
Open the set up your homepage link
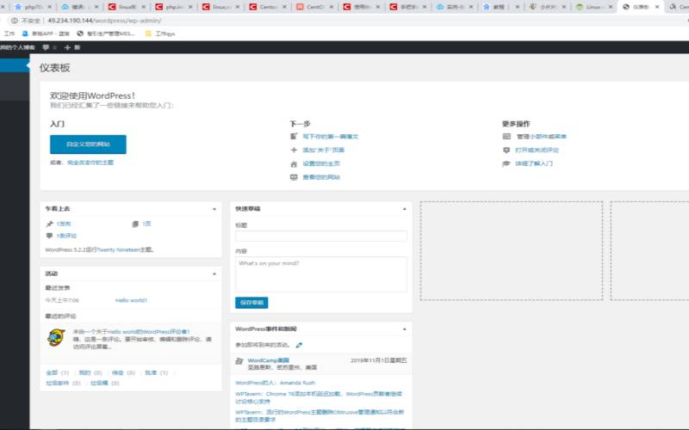pyautogui.click(x=321, y=163)
